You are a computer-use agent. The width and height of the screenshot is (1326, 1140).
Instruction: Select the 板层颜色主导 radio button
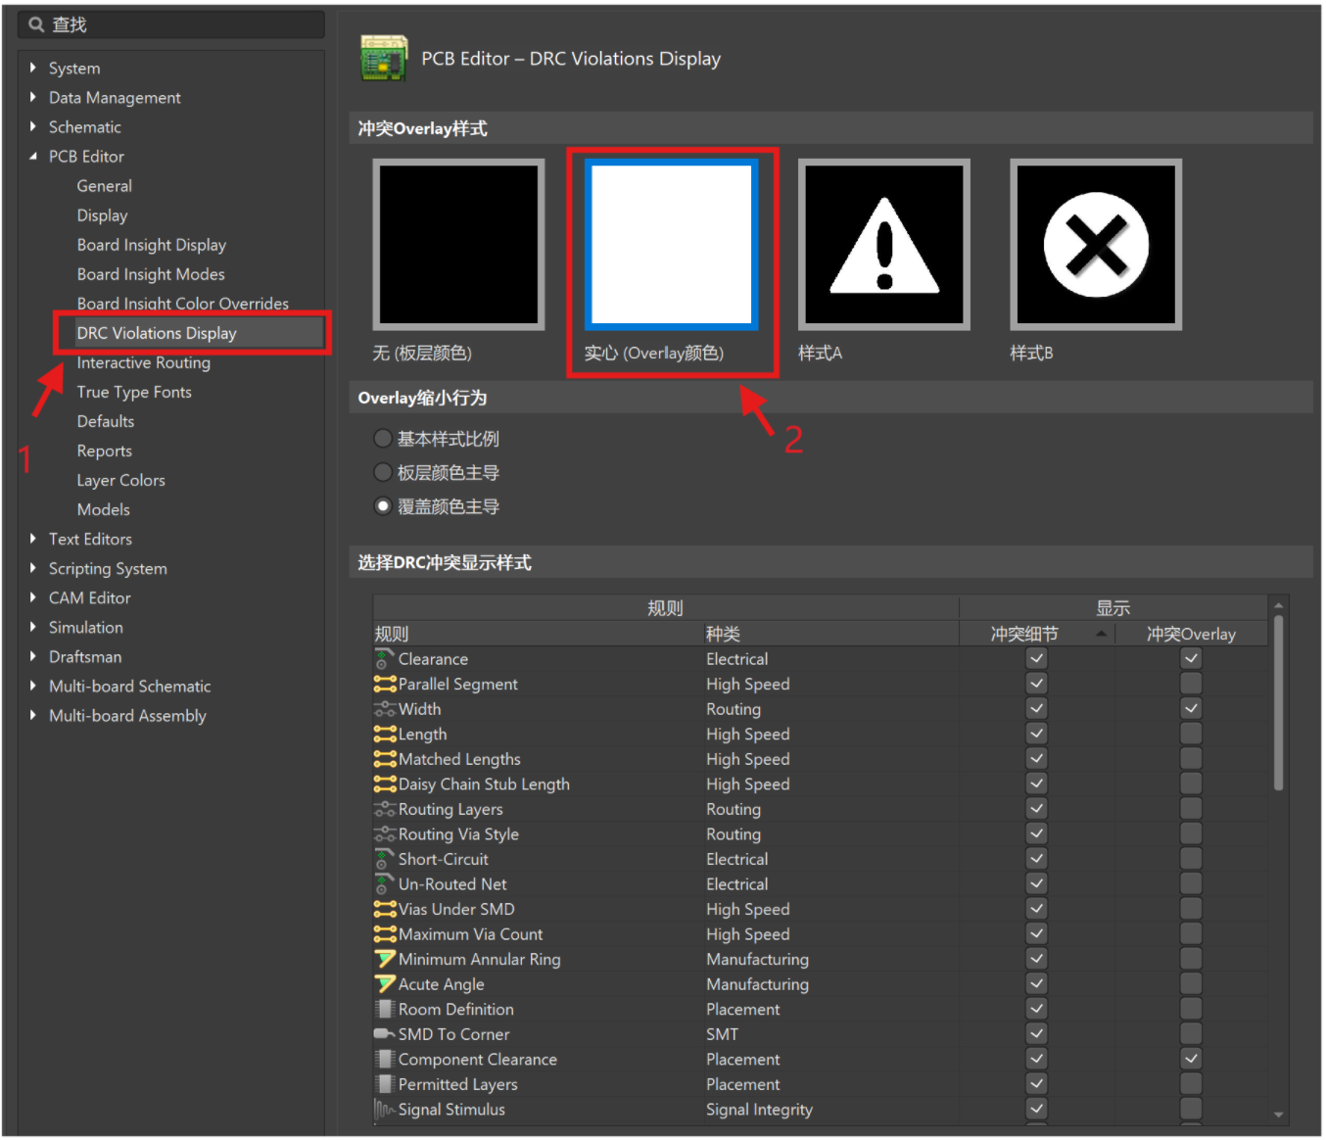[x=384, y=473]
